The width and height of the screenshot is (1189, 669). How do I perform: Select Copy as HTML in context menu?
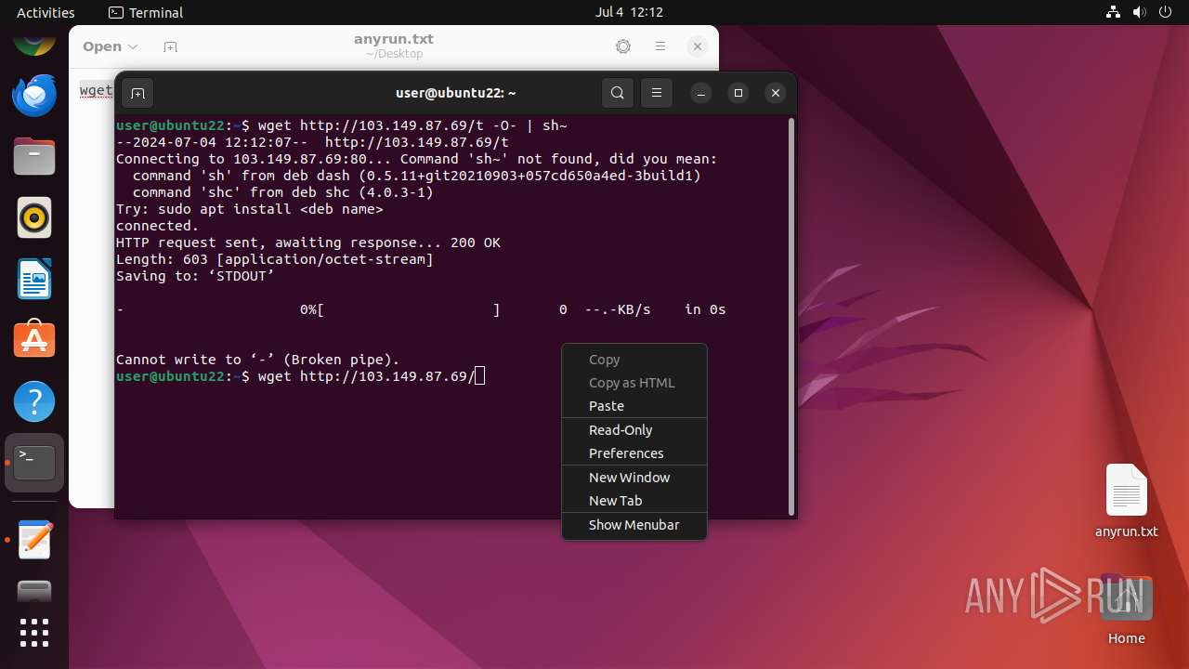pyautogui.click(x=634, y=383)
